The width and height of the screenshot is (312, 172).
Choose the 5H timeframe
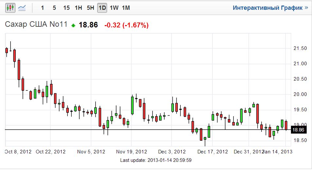(x=90, y=8)
